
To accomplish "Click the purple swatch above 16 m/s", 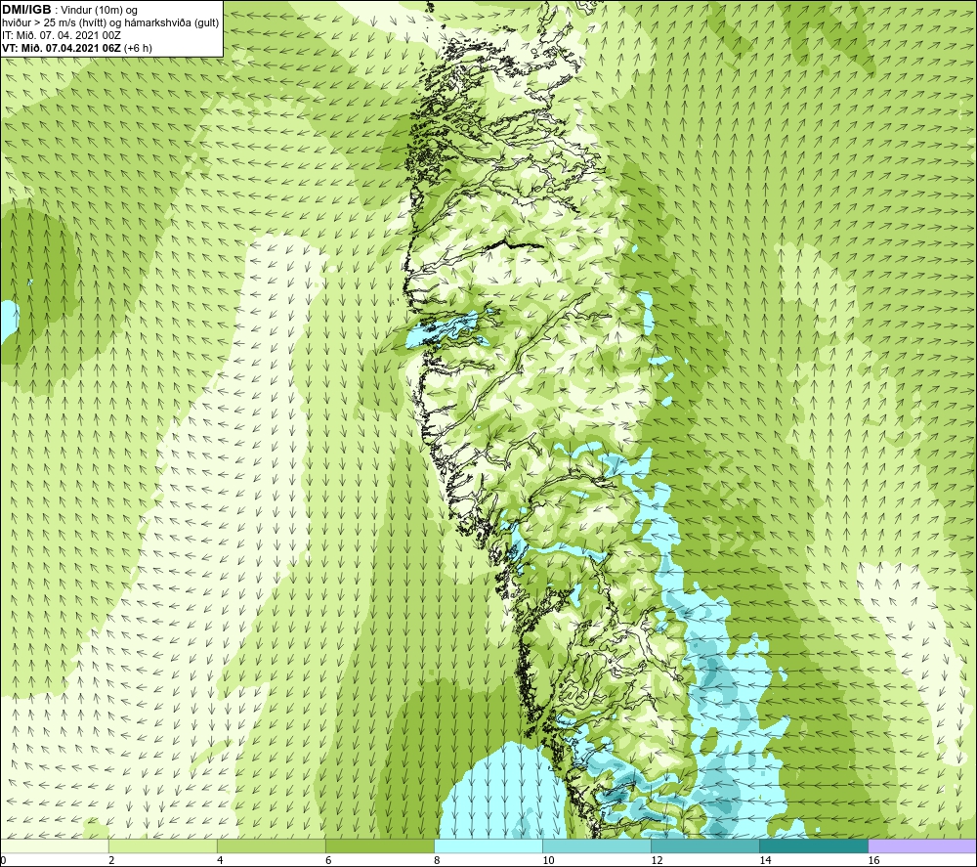I will [x=922, y=845].
